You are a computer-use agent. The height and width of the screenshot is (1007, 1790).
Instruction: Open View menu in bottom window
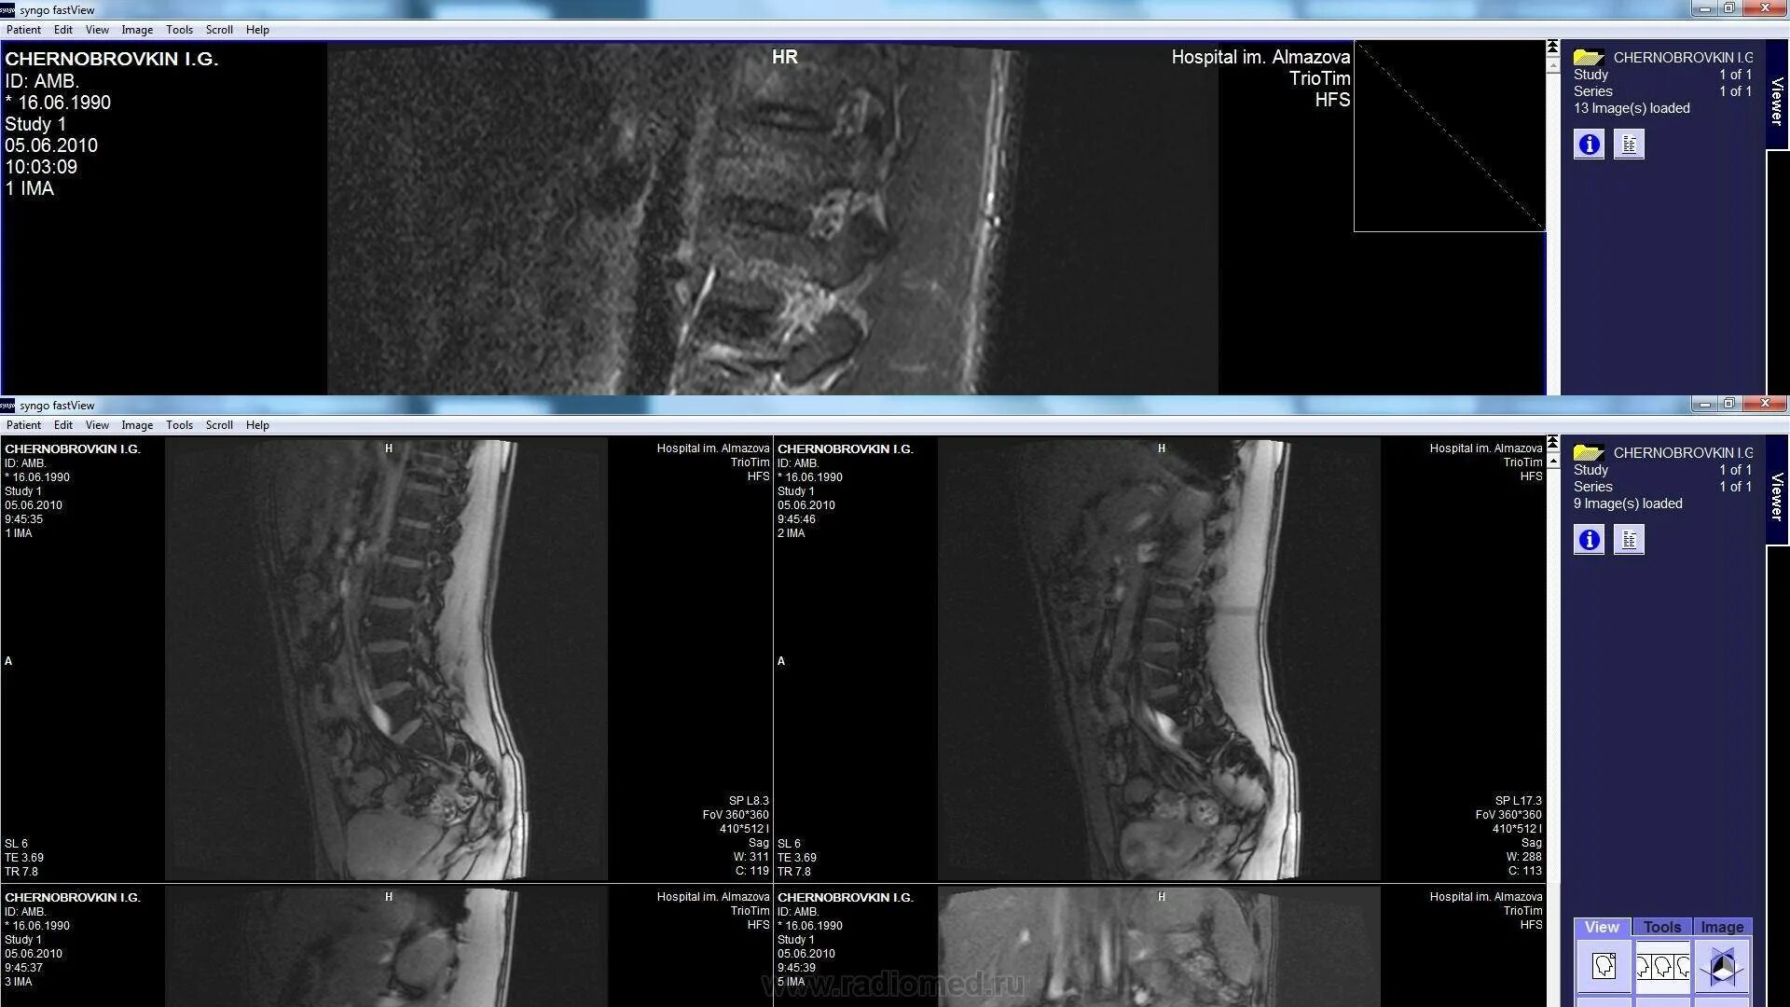[97, 425]
